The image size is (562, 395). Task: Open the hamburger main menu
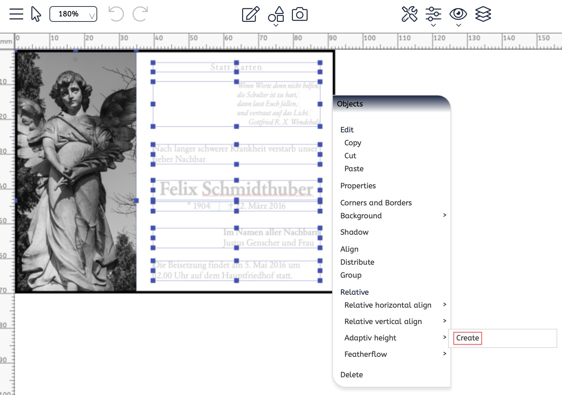[16, 14]
